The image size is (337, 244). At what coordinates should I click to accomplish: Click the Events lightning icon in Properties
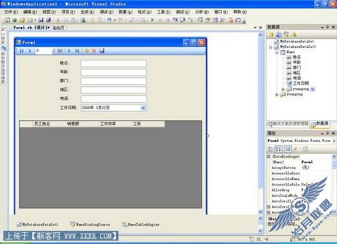[296, 149]
